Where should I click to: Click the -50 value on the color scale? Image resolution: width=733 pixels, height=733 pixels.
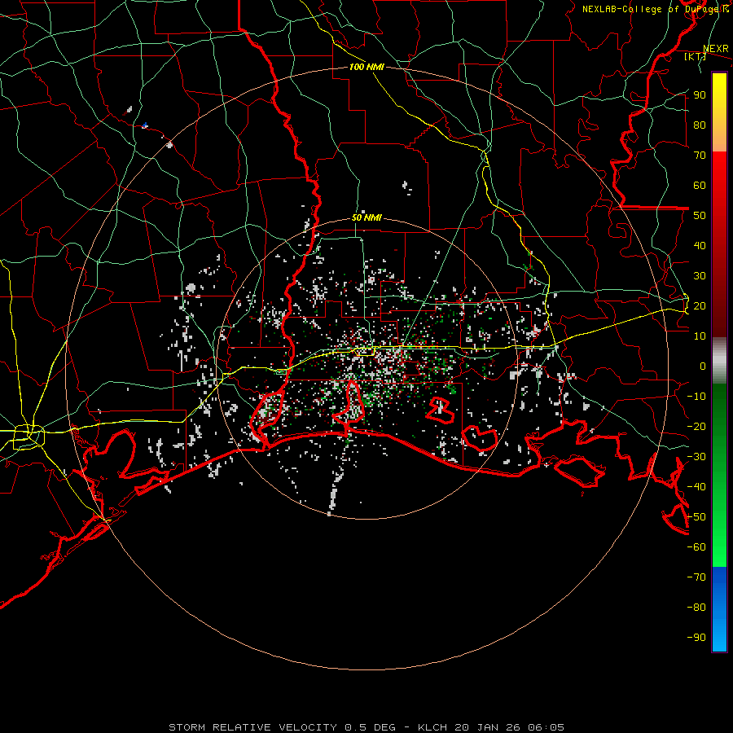pyautogui.click(x=696, y=517)
